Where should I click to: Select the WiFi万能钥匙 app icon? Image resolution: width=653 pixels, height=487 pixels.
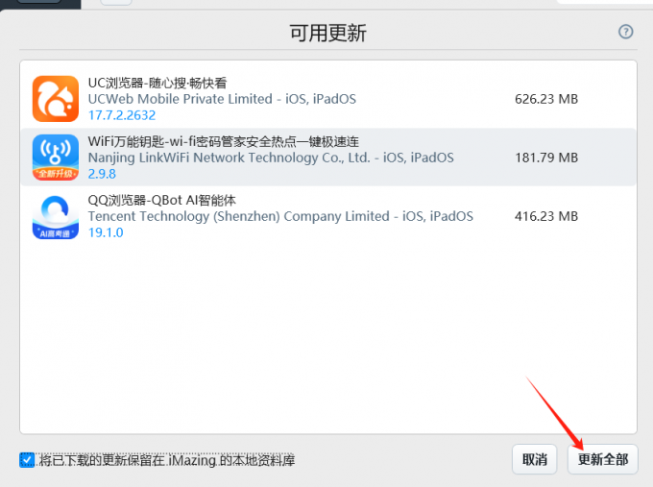coord(56,158)
